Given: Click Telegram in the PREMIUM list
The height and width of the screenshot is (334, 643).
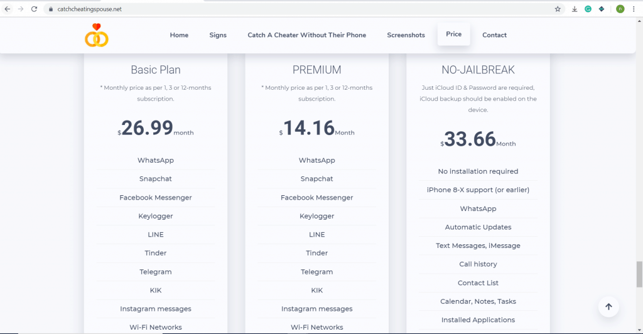Looking at the screenshot, I should pos(316,272).
